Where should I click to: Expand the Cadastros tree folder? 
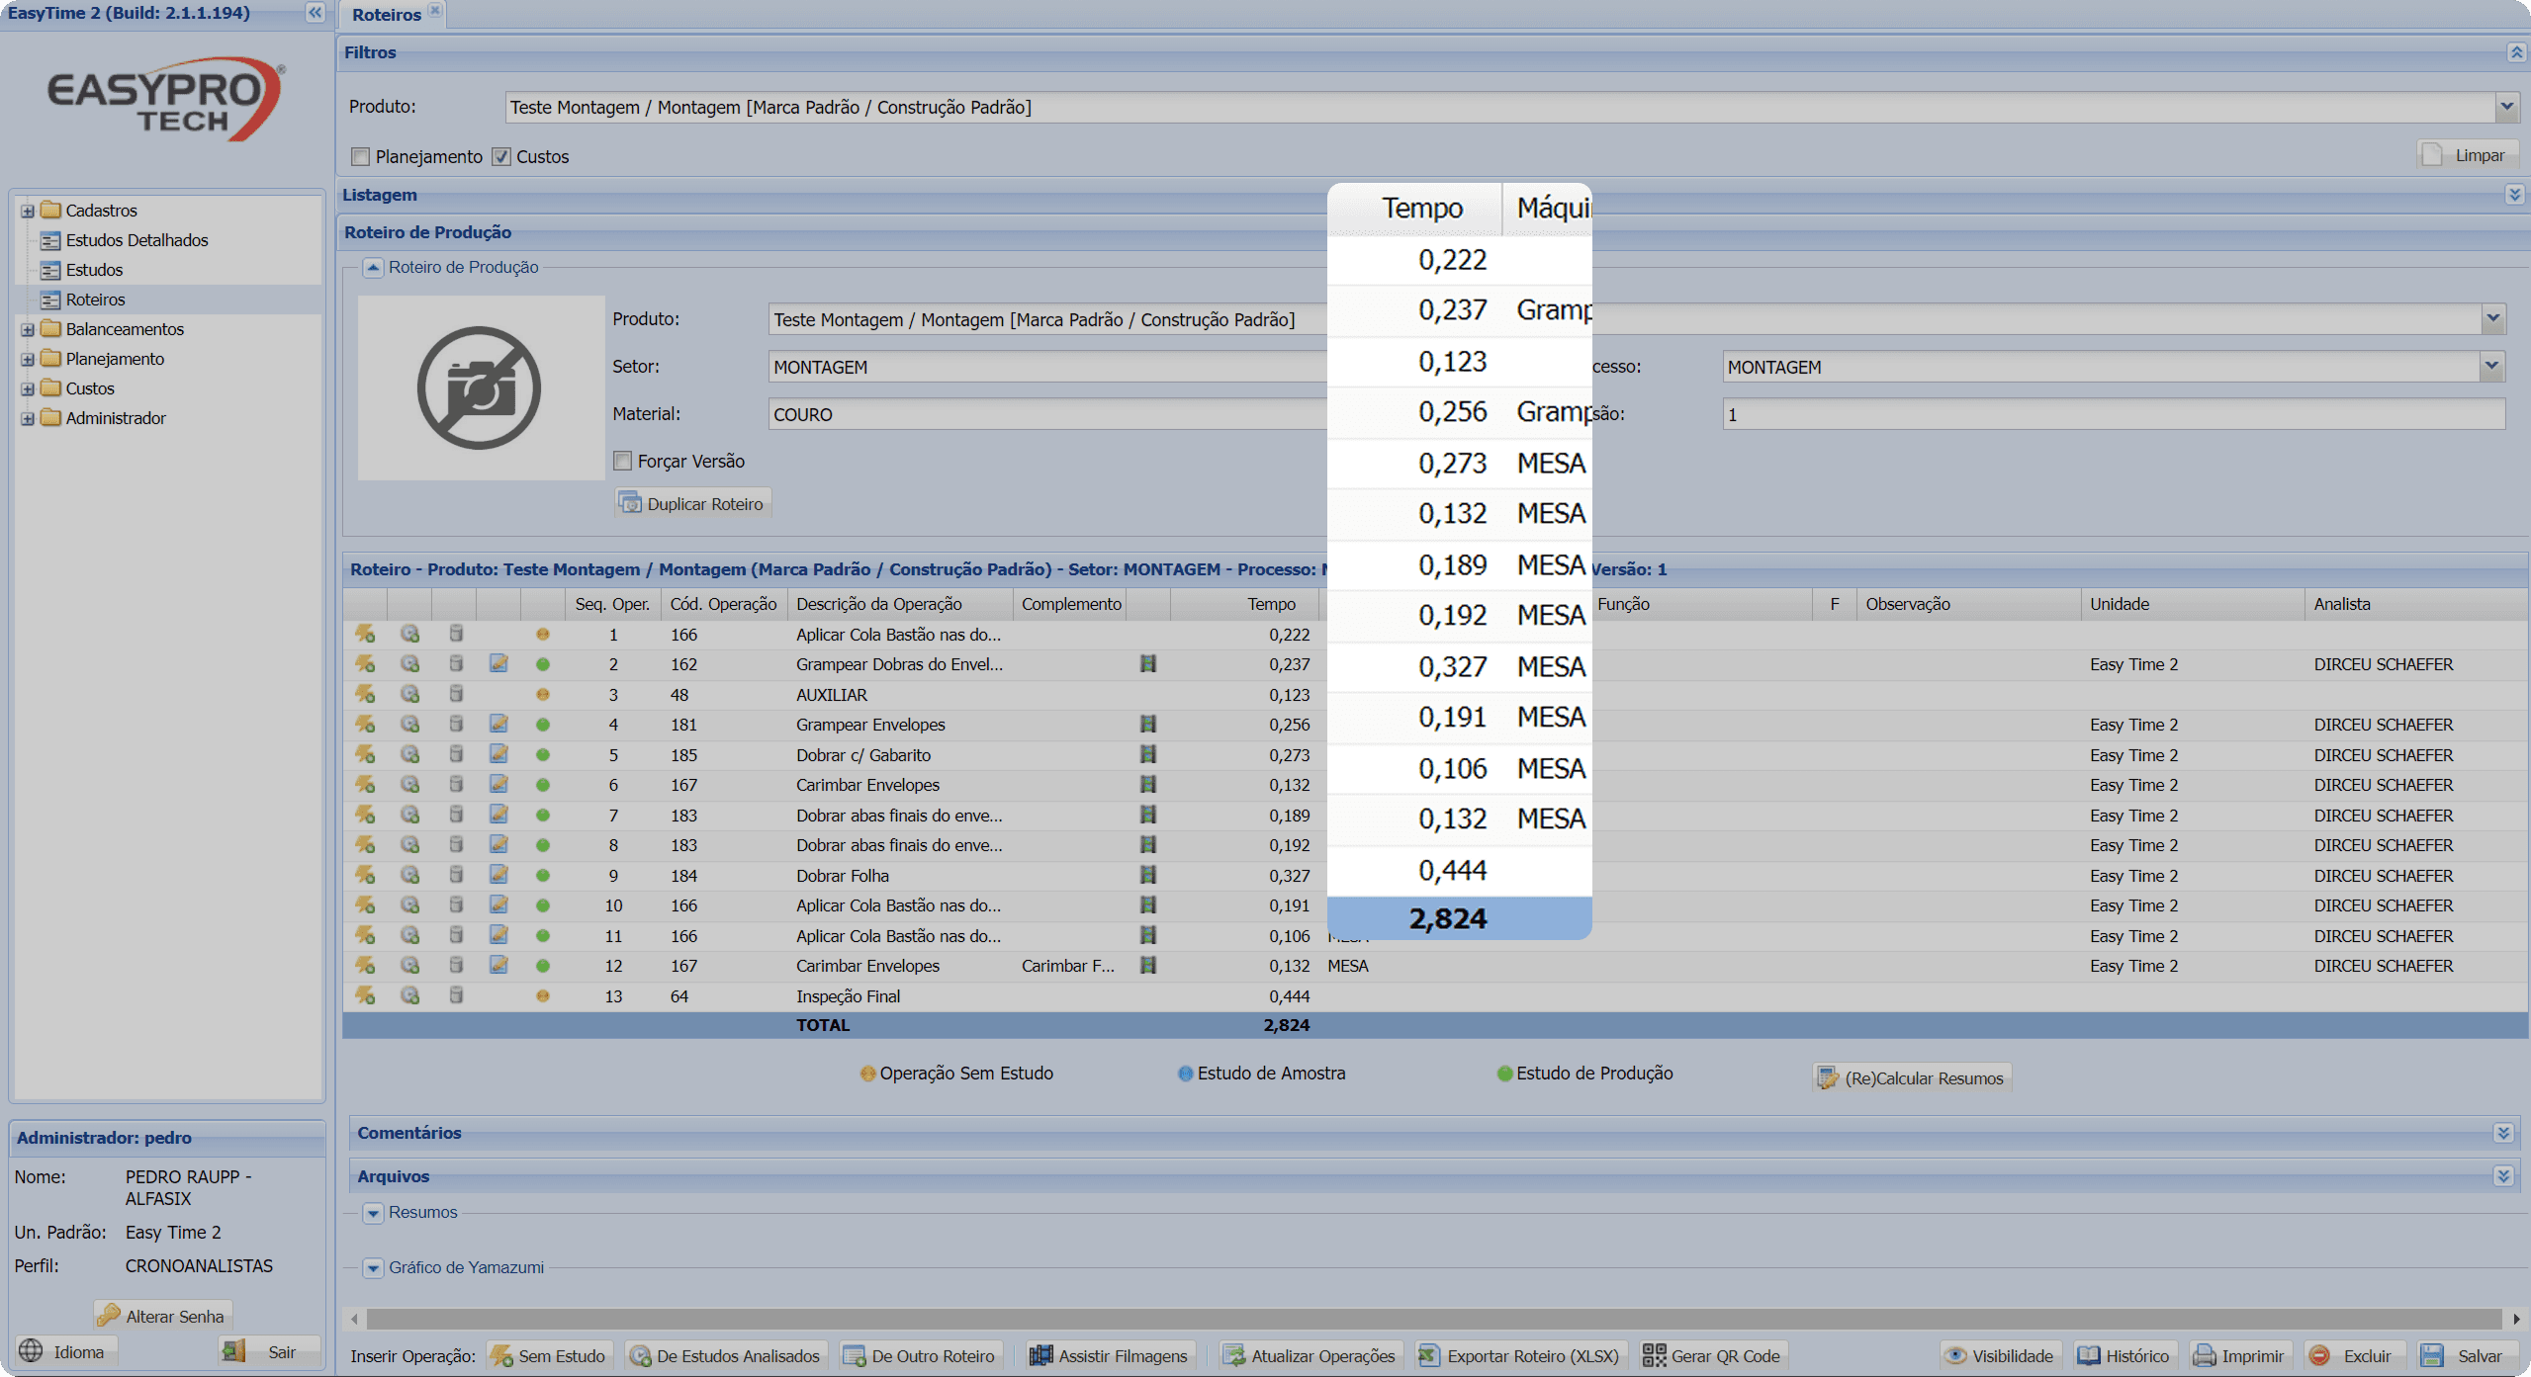tap(28, 211)
